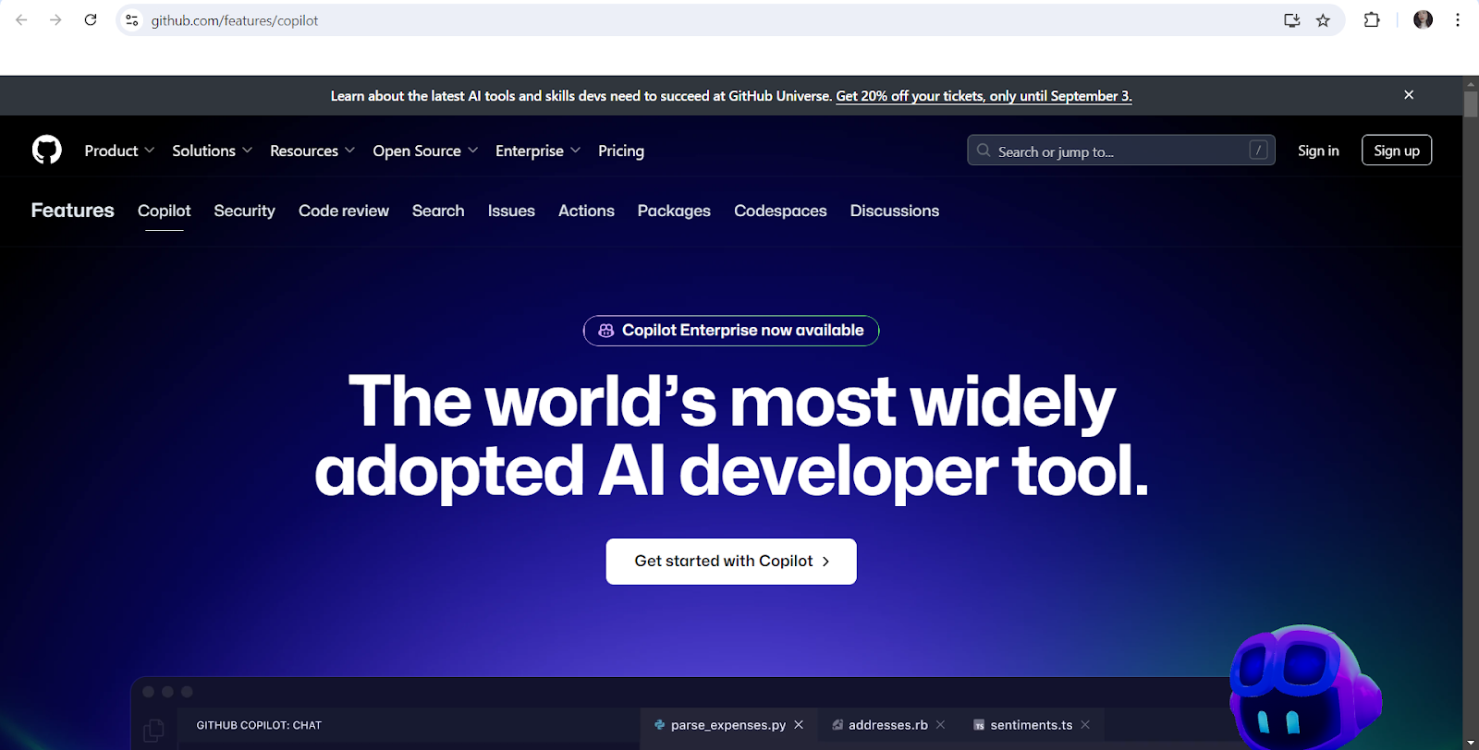Image resolution: width=1479 pixels, height=750 pixels.
Task: Click the Copilot icon in Enterprise badge
Action: click(606, 331)
